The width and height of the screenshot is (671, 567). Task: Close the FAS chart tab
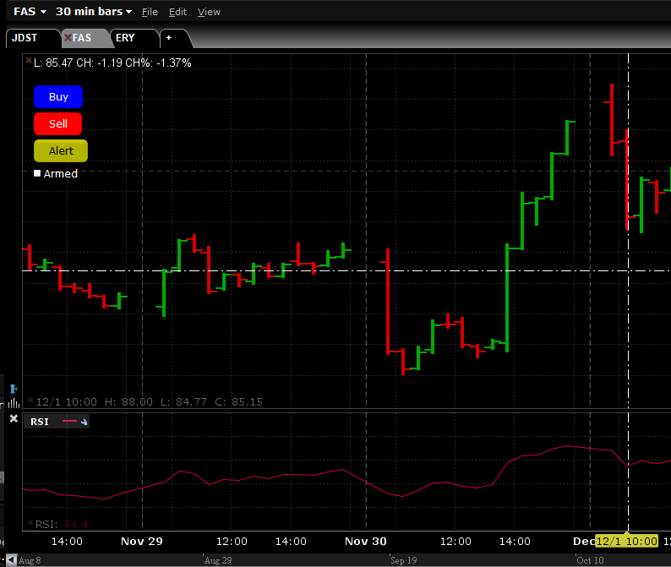(68, 38)
